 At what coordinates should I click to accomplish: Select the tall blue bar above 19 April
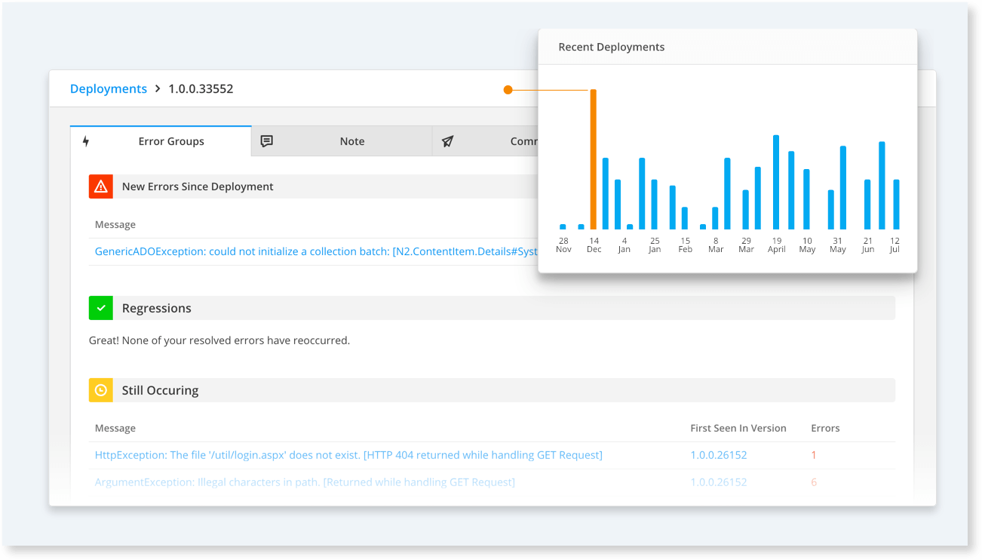click(x=776, y=182)
